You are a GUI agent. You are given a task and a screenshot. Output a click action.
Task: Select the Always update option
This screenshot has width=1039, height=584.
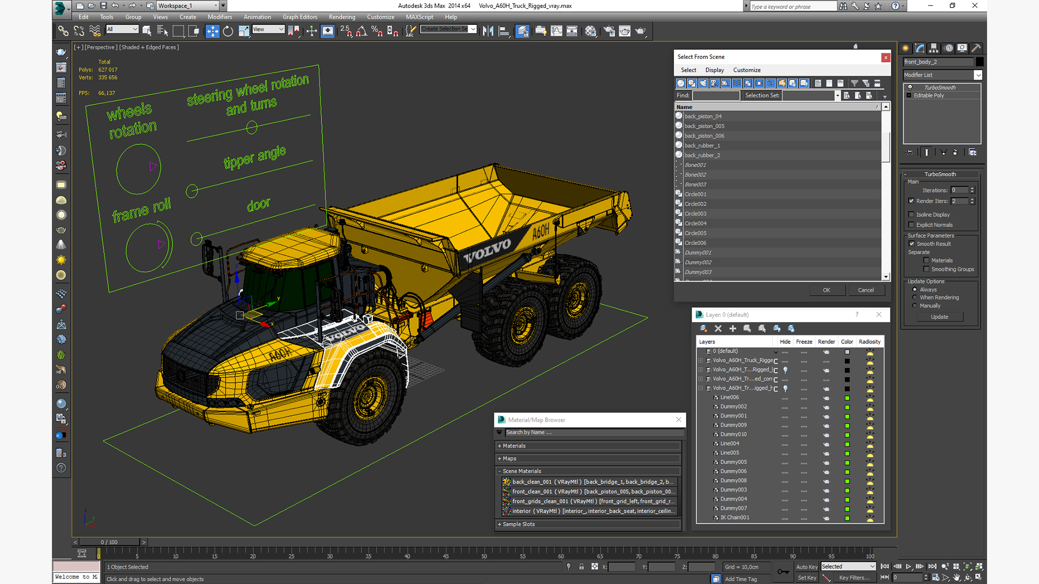[915, 290]
